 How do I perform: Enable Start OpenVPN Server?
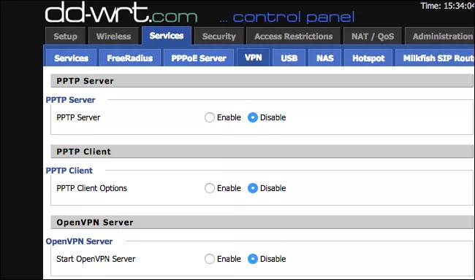[209, 259]
